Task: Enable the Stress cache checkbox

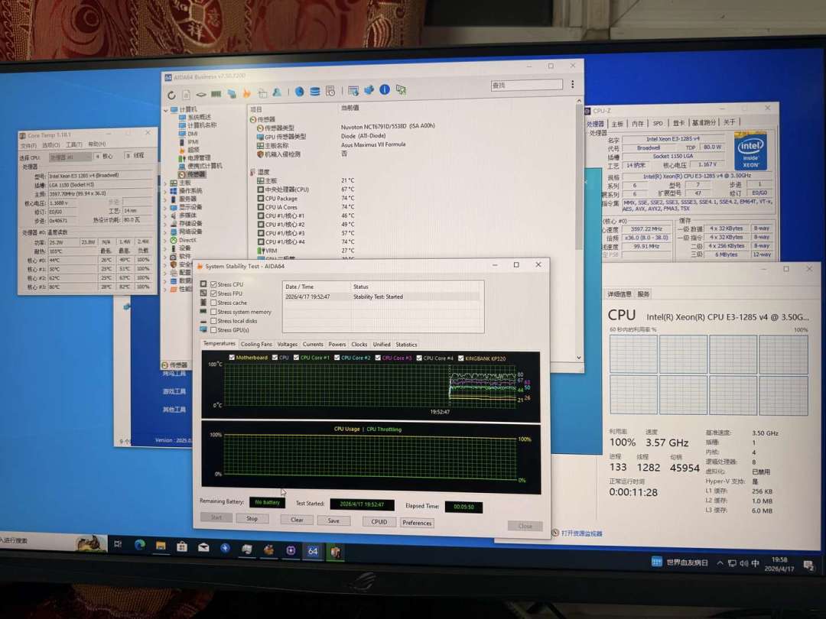Action: [213, 303]
